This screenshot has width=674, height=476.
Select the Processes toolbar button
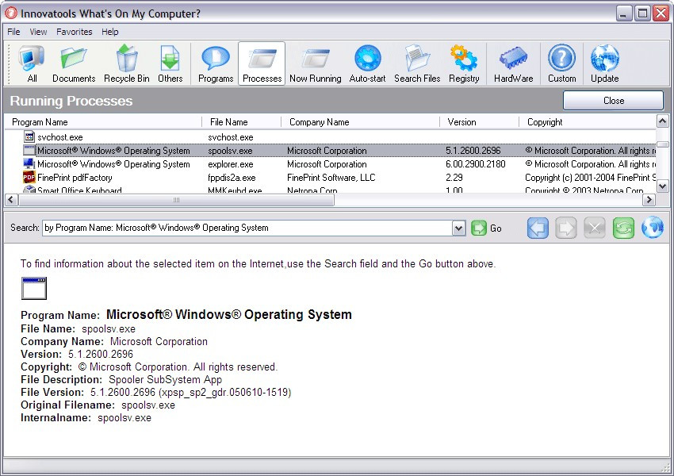[x=262, y=63]
